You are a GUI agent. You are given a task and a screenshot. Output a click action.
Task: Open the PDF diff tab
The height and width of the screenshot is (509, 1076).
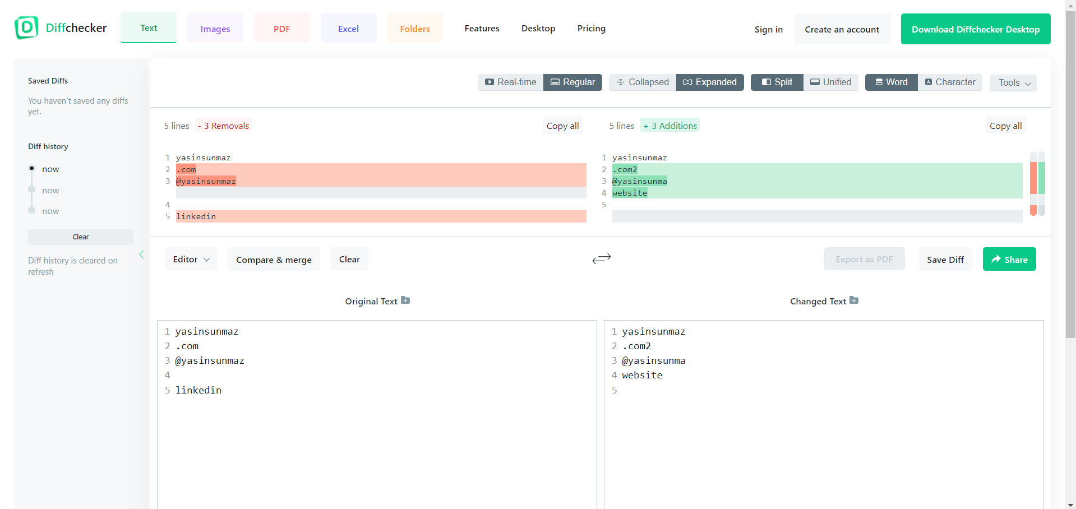point(282,29)
